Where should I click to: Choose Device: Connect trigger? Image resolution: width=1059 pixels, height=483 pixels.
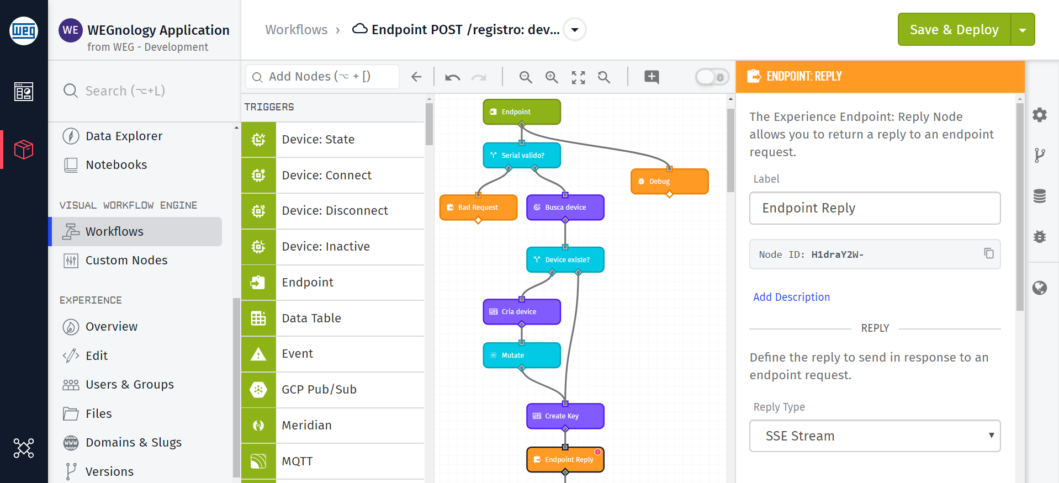click(333, 176)
